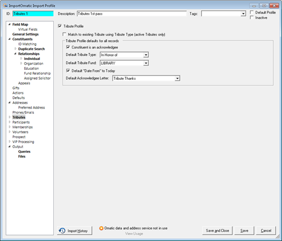Click the Relationships label in the tree
Viewport: 282px width, 241px height.
coord(29,54)
